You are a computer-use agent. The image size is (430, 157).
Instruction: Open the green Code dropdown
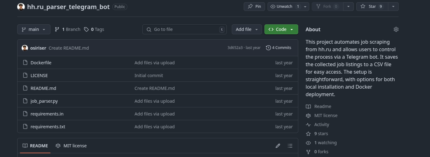coord(281,29)
